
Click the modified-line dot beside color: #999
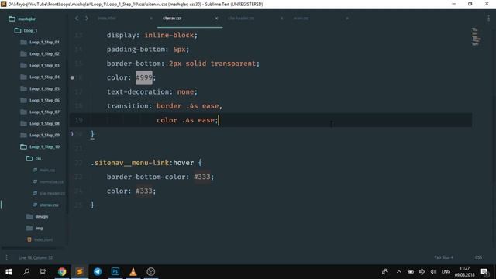tap(72, 77)
